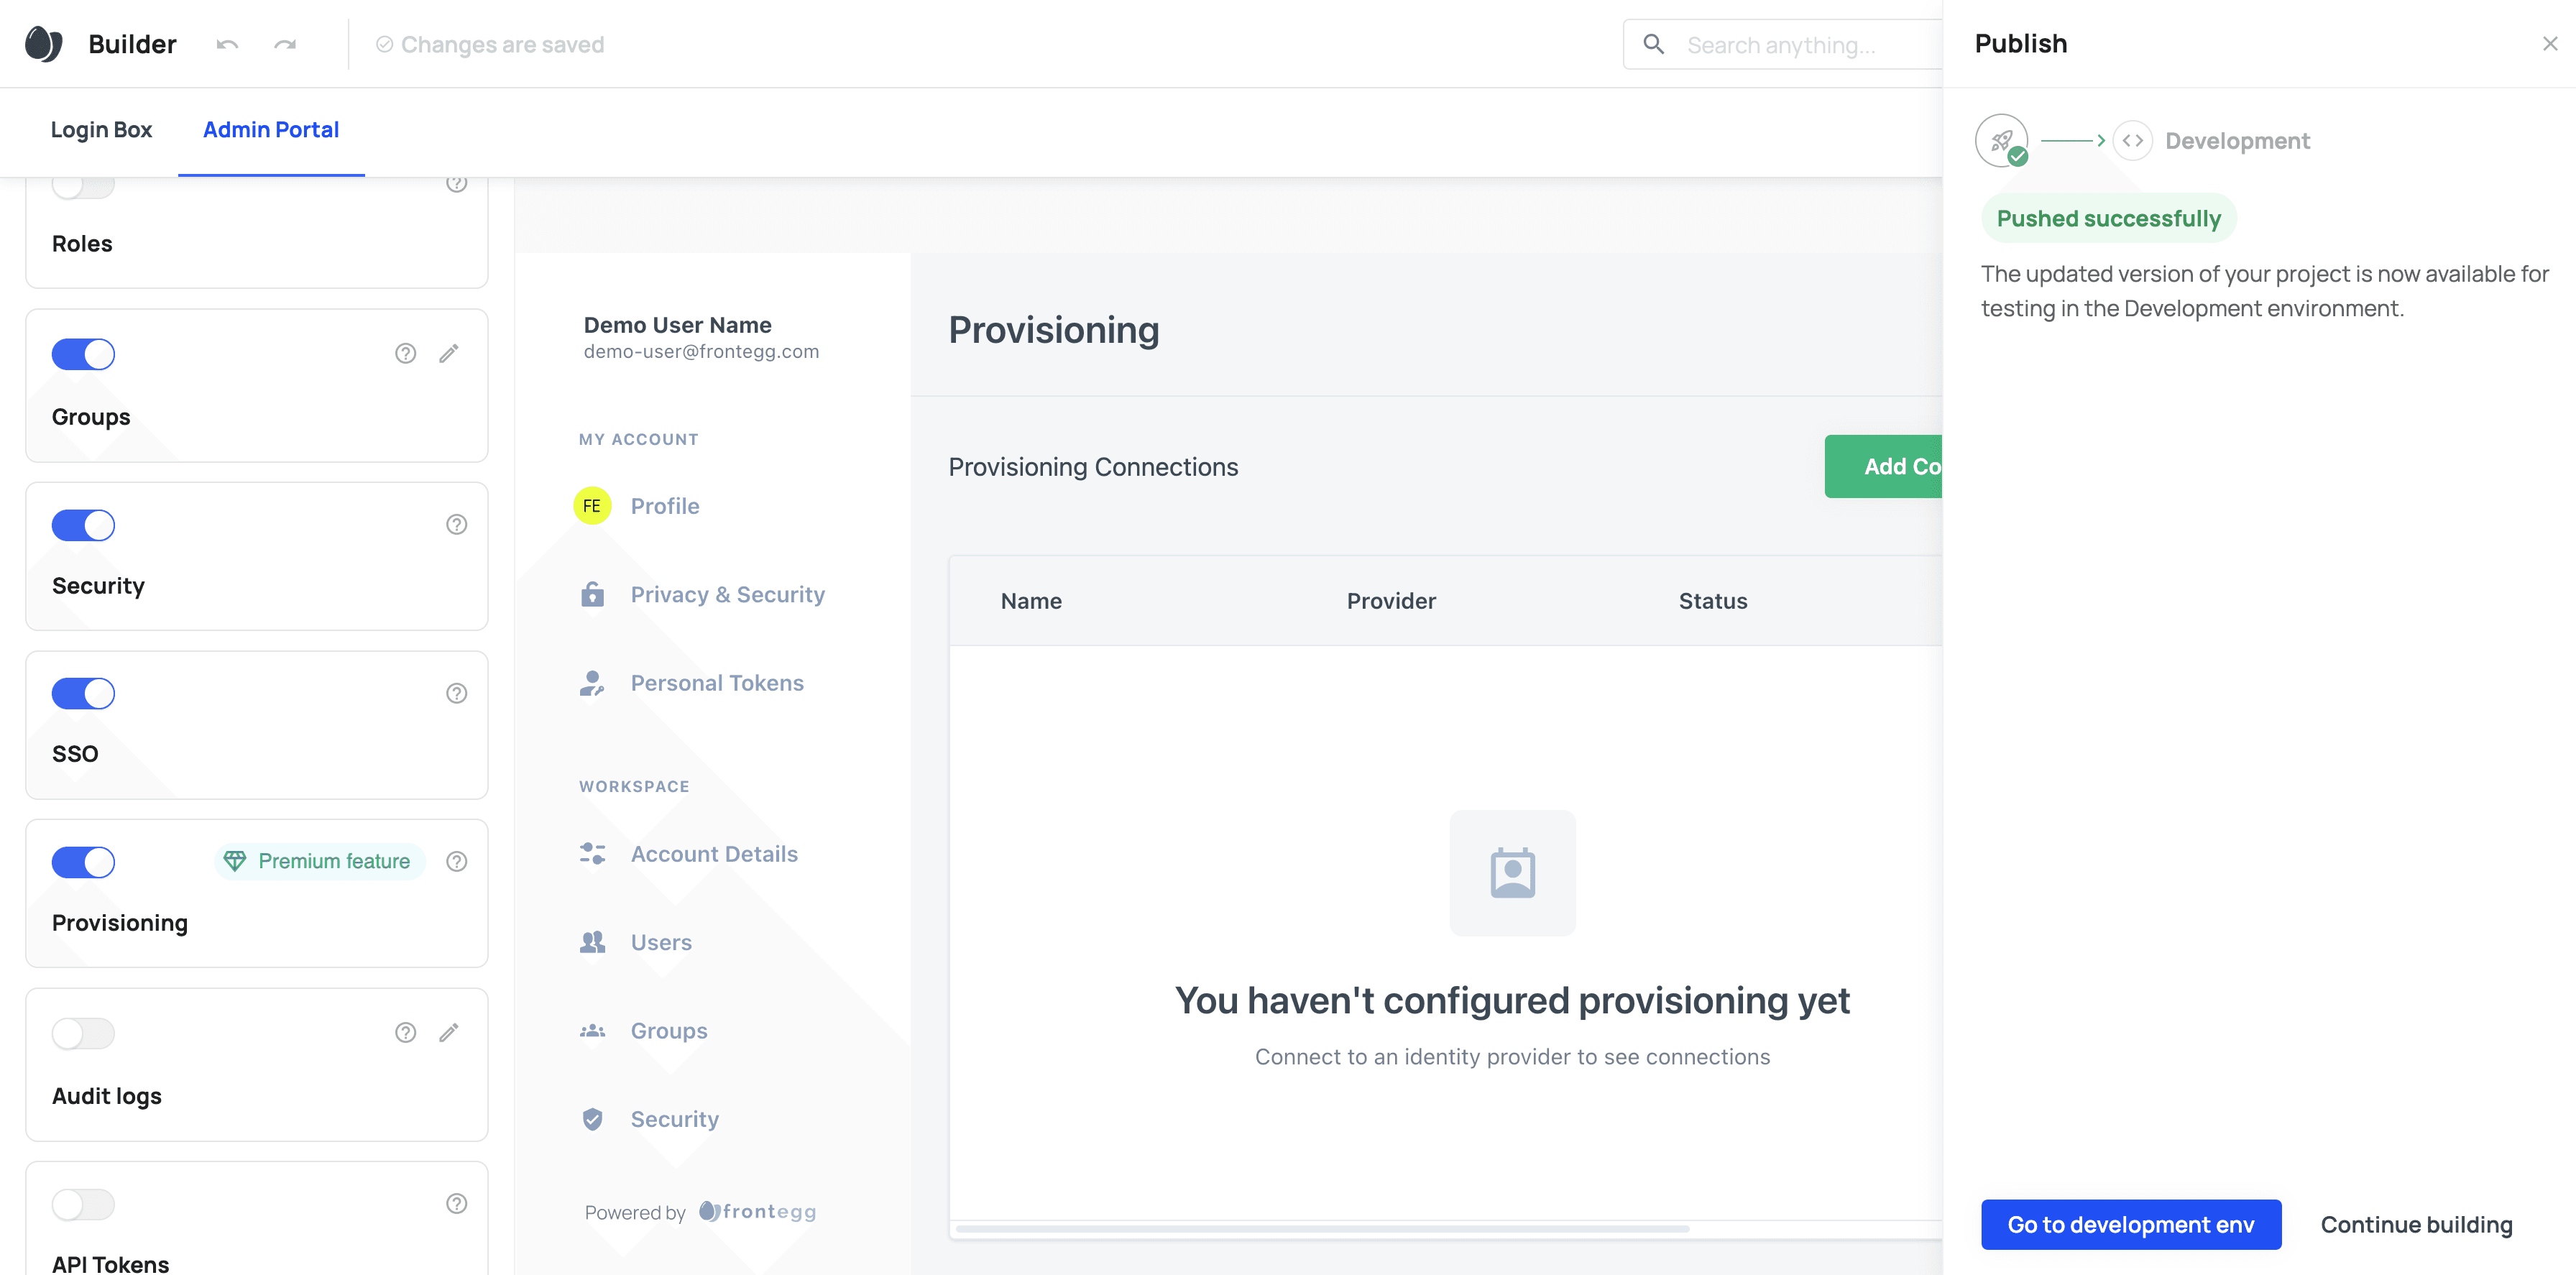Open help icon on Security card
Screen dimensions: 2576x1275
pos(456,524)
